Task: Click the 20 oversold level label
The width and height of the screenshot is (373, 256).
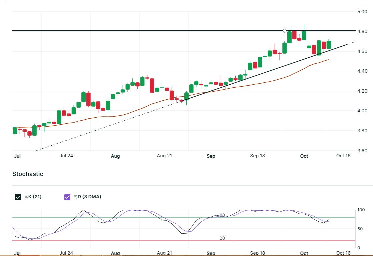Action: [x=222, y=238]
